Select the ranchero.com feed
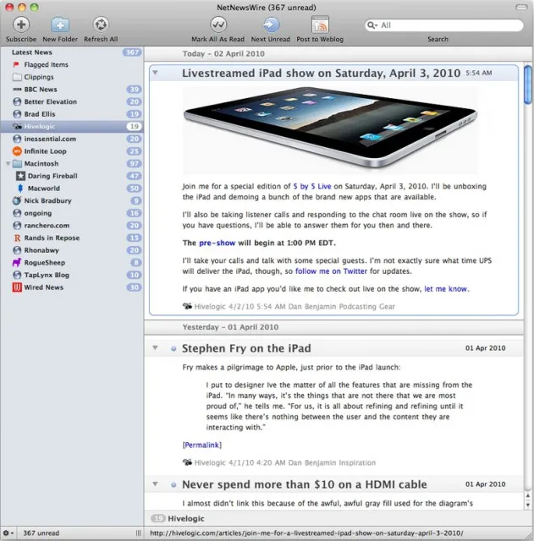 tap(71, 226)
